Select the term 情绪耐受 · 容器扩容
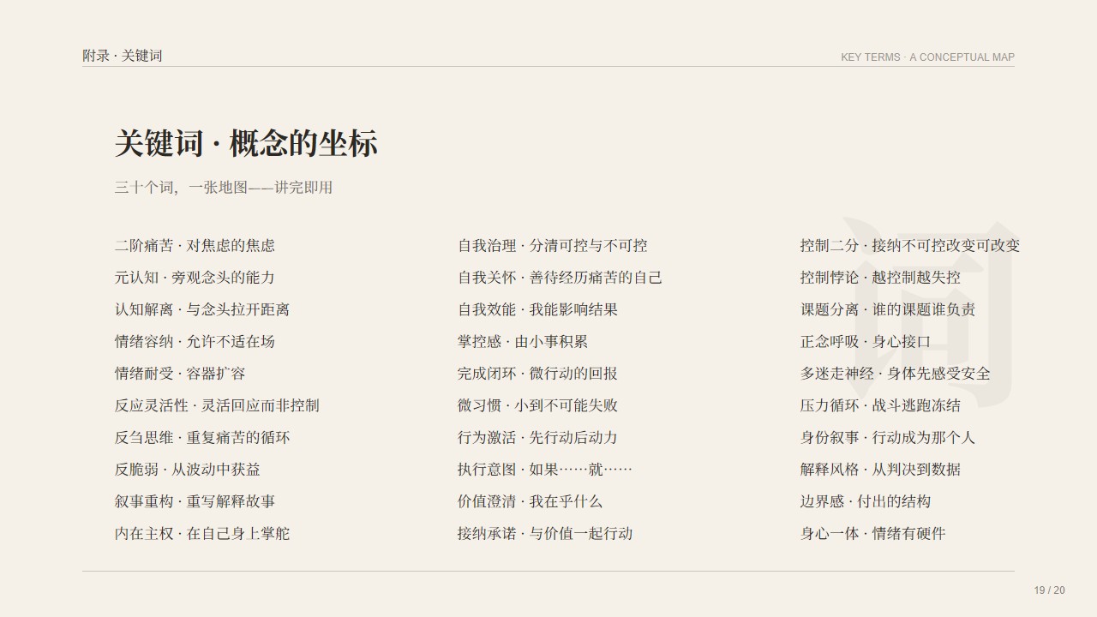The image size is (1097, 617). pyautogui.click(x=180, y=374)
